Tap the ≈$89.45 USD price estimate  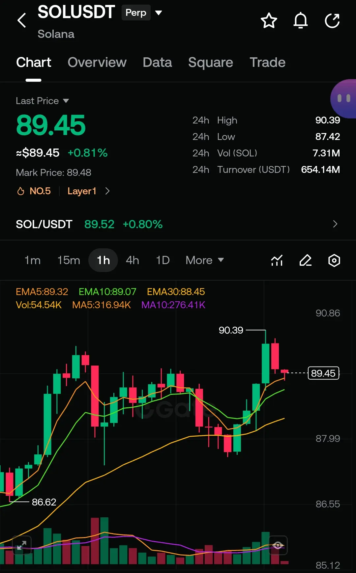point(38,153)
